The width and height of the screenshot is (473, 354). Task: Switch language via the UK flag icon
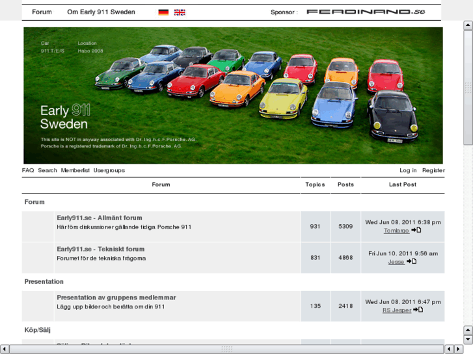[x=180, y=12]
